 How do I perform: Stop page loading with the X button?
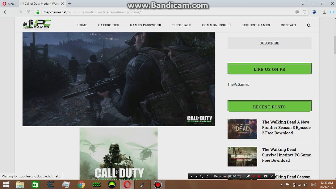[x=21, y=12]
